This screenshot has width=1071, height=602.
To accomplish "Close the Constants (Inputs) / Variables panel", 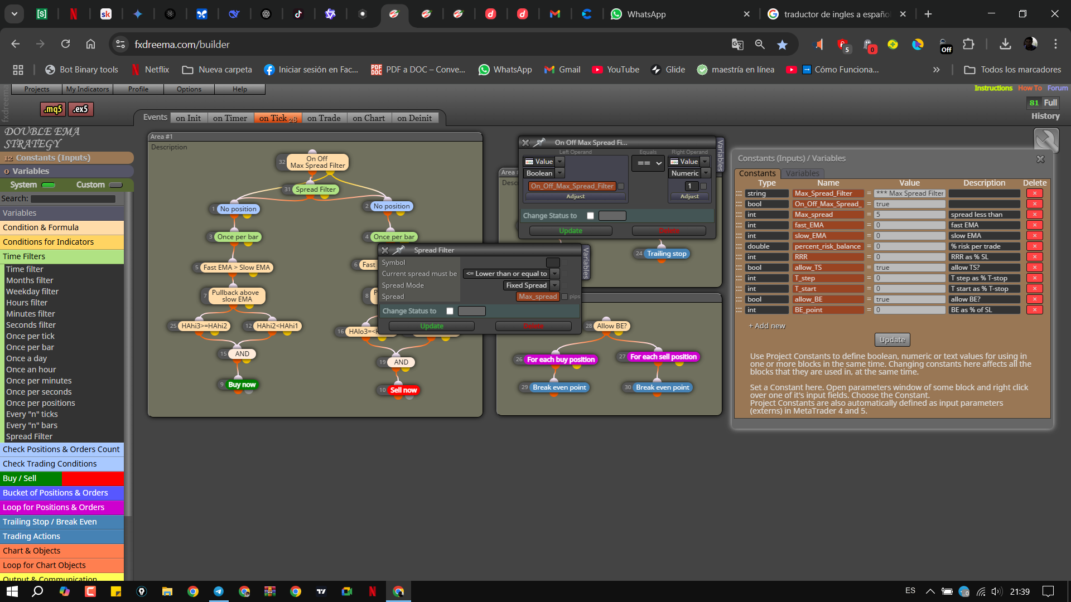I will (x=1040, y=159).
